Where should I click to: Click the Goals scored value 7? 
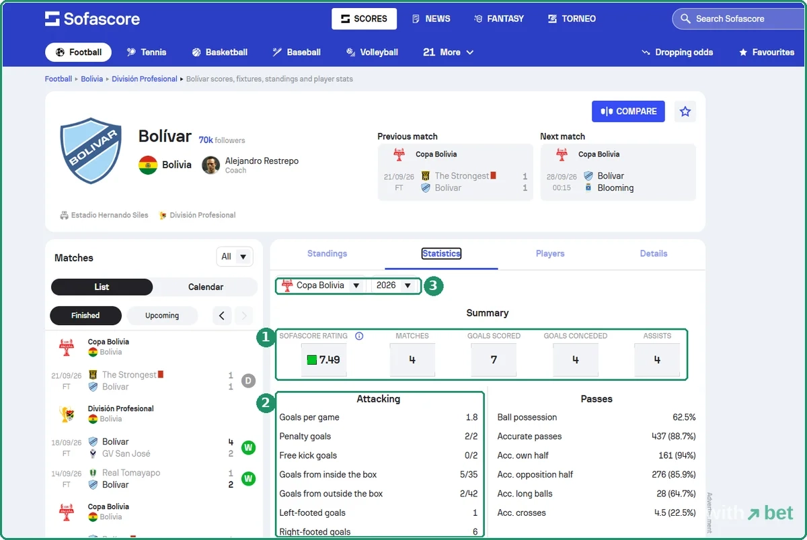pos(494,360)
